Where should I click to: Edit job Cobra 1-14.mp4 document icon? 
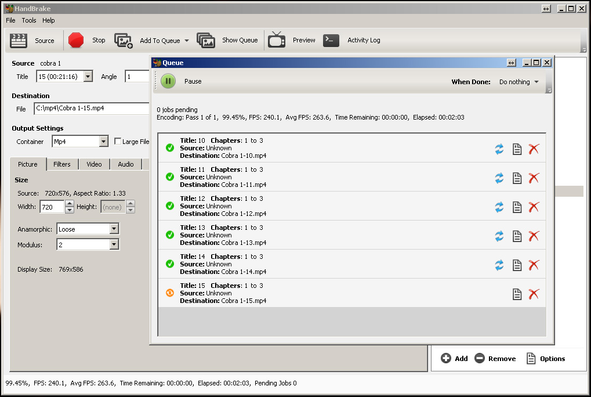[x=517, y=265]
